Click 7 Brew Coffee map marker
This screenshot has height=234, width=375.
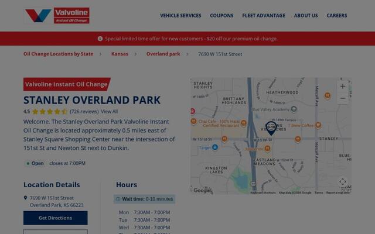point(318,125)
